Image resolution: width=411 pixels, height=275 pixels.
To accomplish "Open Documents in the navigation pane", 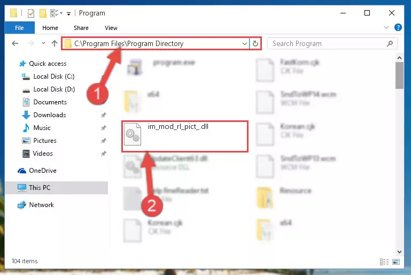I will coord(50,102).
